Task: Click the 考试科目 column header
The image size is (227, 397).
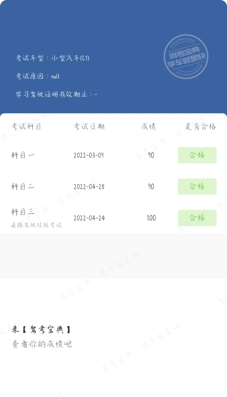Action: (26, 127)
